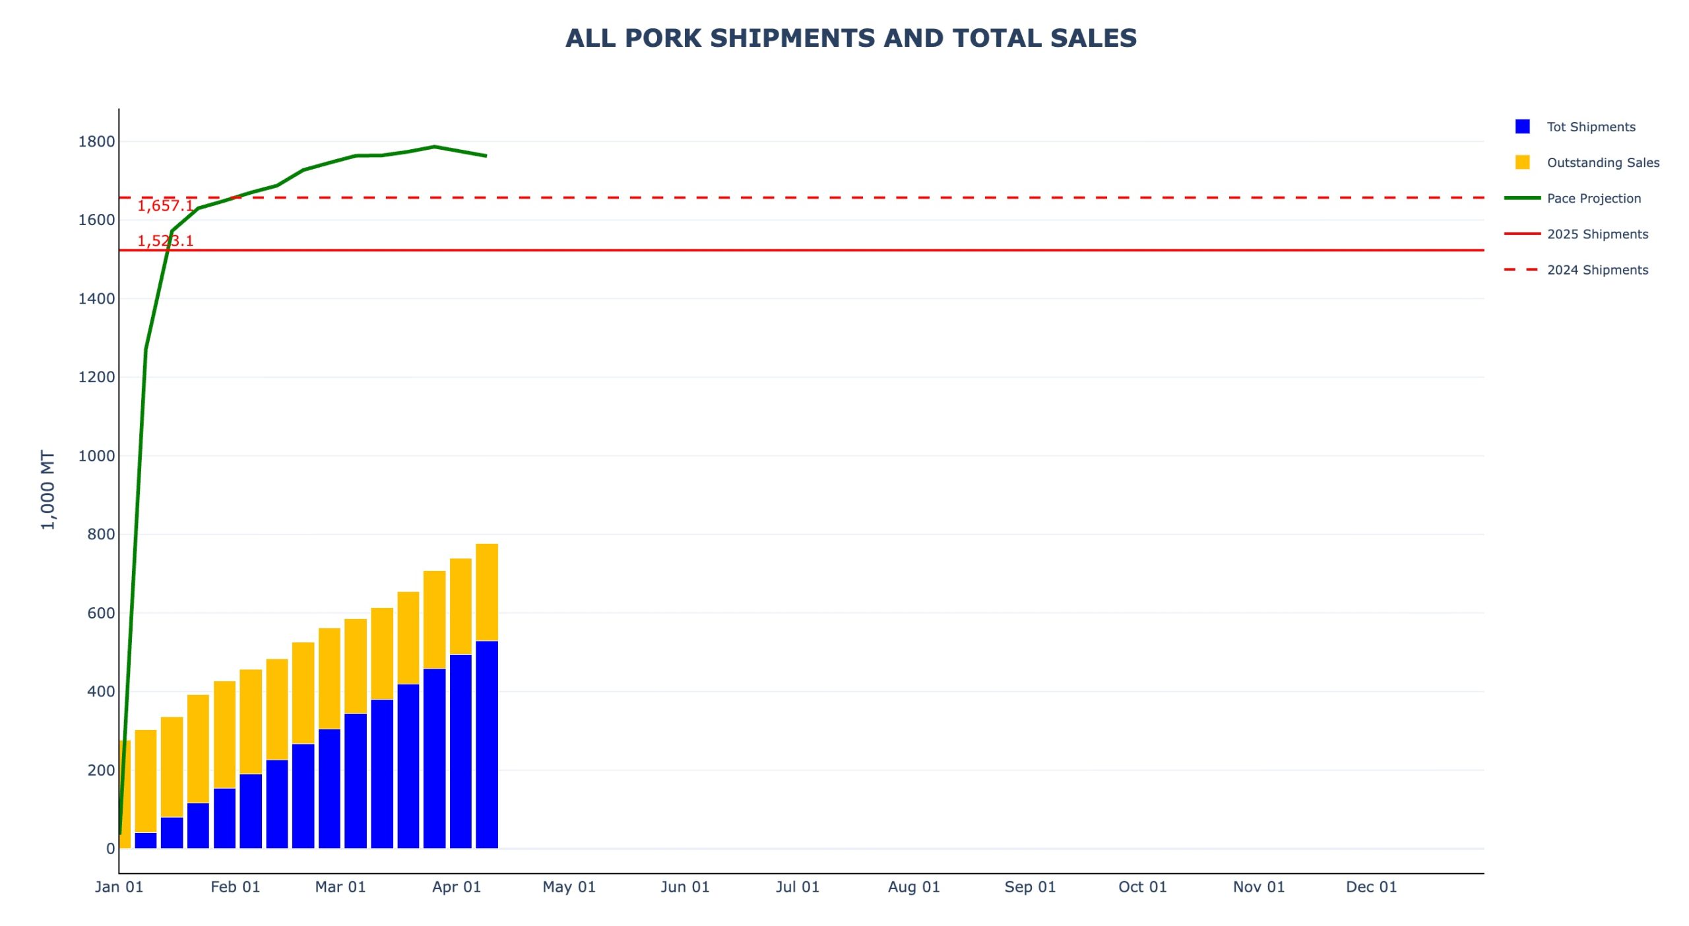Click the tallest blue shipments bar in April
This screenshot has height=926, width=1689.
(x=486, y=746)
